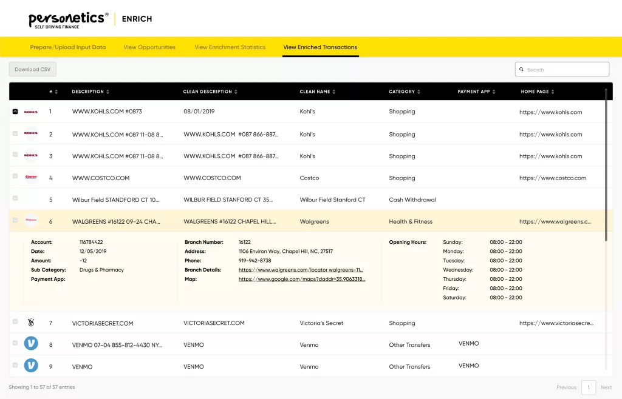
Task: Click the "VICTORIASECRET.COM" description in row 7
Action: point(103,323)
